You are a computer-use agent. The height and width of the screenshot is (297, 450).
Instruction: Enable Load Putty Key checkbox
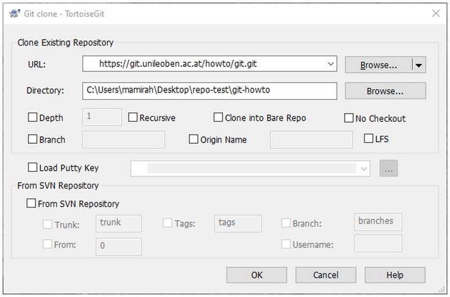(33, 167)
